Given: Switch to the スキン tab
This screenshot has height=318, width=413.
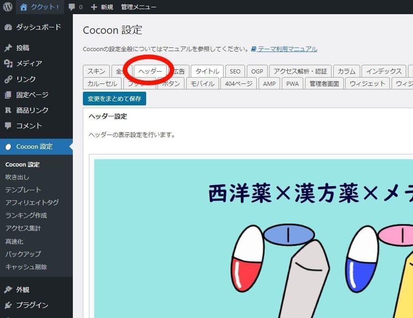Looking at the screenshot, I should click(x=96, y=71).
